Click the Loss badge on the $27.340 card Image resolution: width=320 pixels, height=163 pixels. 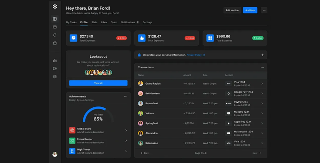[x=122, y=38]
